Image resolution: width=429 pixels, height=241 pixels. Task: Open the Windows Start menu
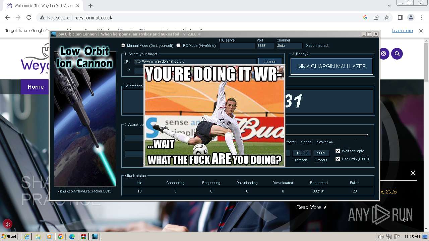pyautogui.click(x=9, y=237)
